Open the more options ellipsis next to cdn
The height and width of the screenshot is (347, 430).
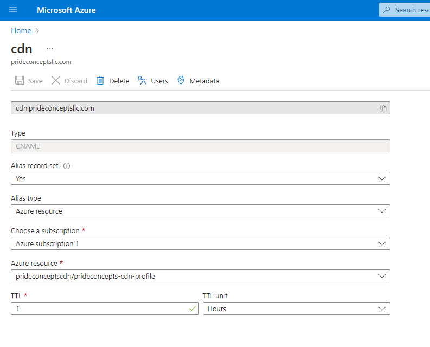click(50, 49)
